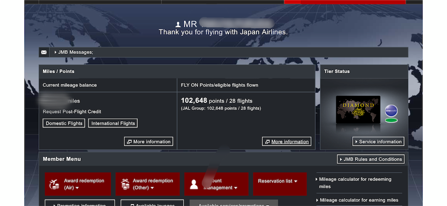Open the Award redemption (Other) dropdown
Viewport: 447px width, 206px height.
click(148, 184)
